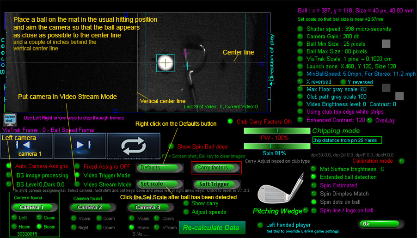The width and height of the screenshot is (417, 238).
Task: Select Camera 2 button
Action: (x=92, y=207)
